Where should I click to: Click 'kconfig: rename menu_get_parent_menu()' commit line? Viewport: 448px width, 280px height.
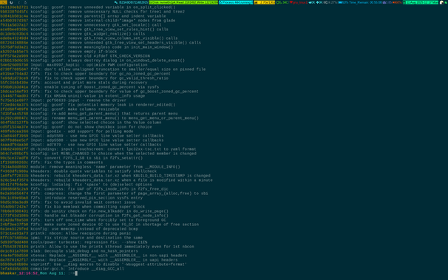click(99, 118)
